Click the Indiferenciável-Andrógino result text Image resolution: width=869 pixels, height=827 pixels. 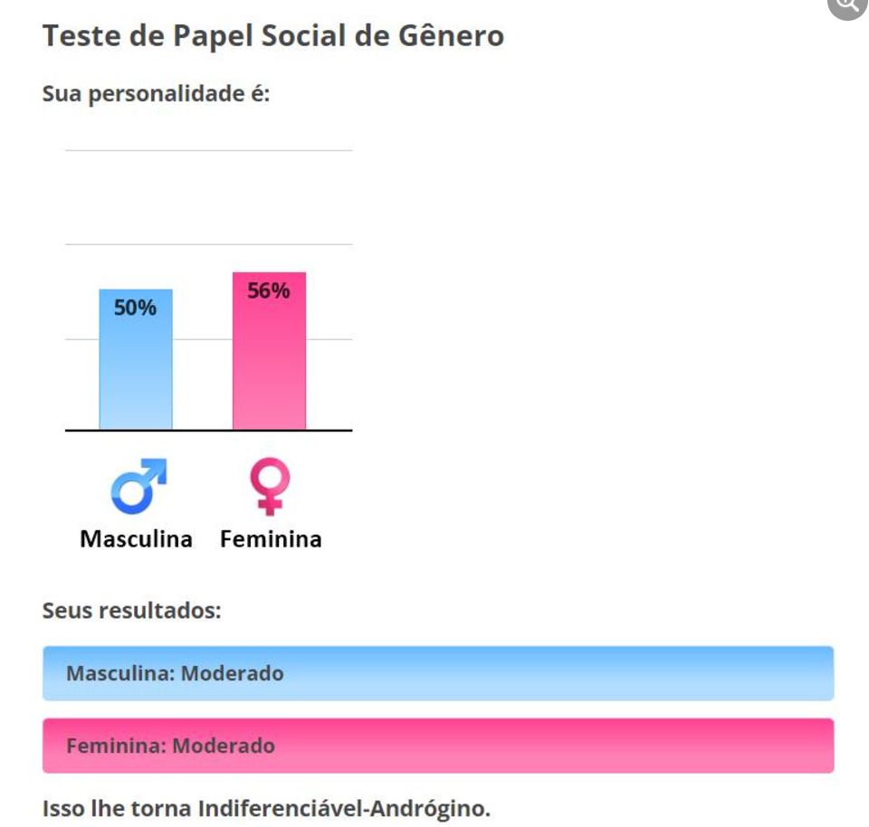click(344, 808)
